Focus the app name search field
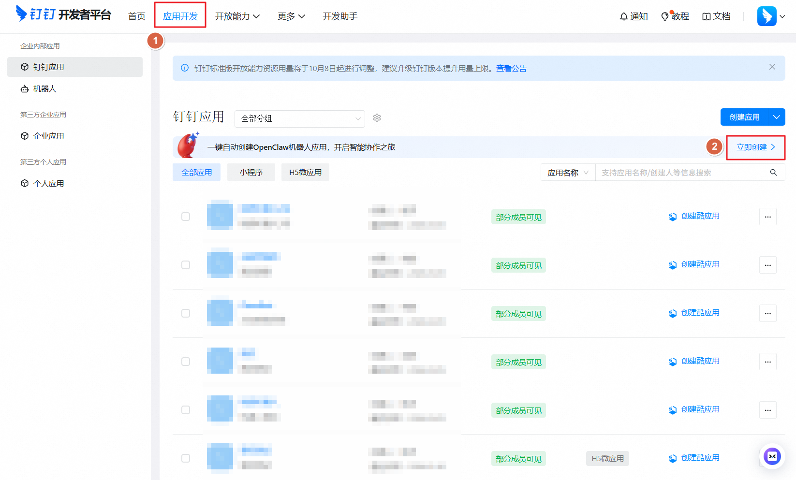This screenshot has width=796, height=480. point(682,173)
